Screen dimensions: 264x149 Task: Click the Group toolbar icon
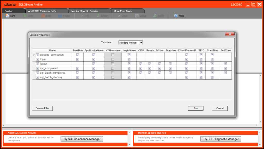[137, 16]
